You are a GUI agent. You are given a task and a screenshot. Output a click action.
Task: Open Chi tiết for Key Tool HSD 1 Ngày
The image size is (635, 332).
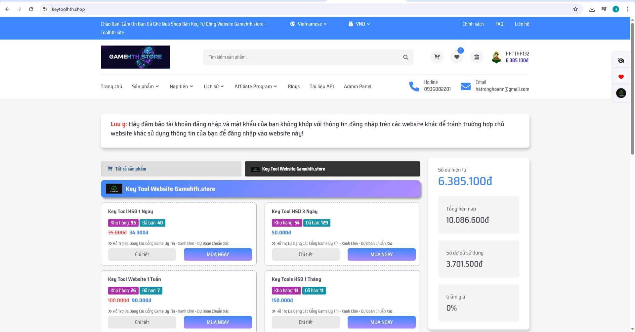[142, 254]
